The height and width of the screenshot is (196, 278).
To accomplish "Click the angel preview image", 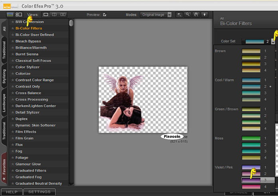I will click(x=143, y=100).
